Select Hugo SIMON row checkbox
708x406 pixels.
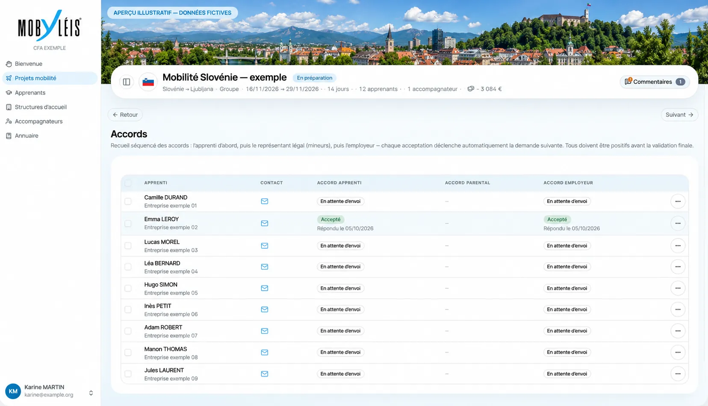point(128,288)
